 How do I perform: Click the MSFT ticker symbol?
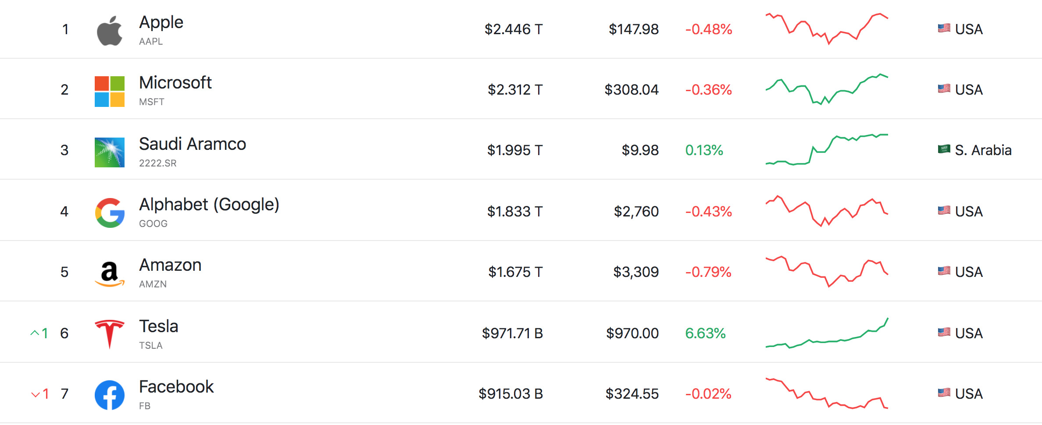pos(152,102)
